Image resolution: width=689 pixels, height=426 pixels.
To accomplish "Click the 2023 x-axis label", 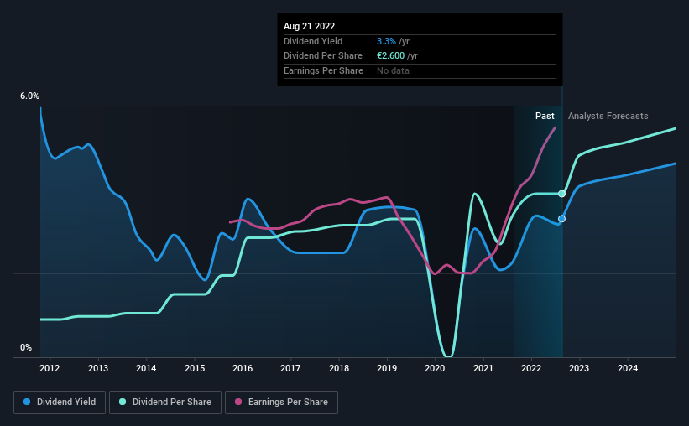I will [579, 368].
